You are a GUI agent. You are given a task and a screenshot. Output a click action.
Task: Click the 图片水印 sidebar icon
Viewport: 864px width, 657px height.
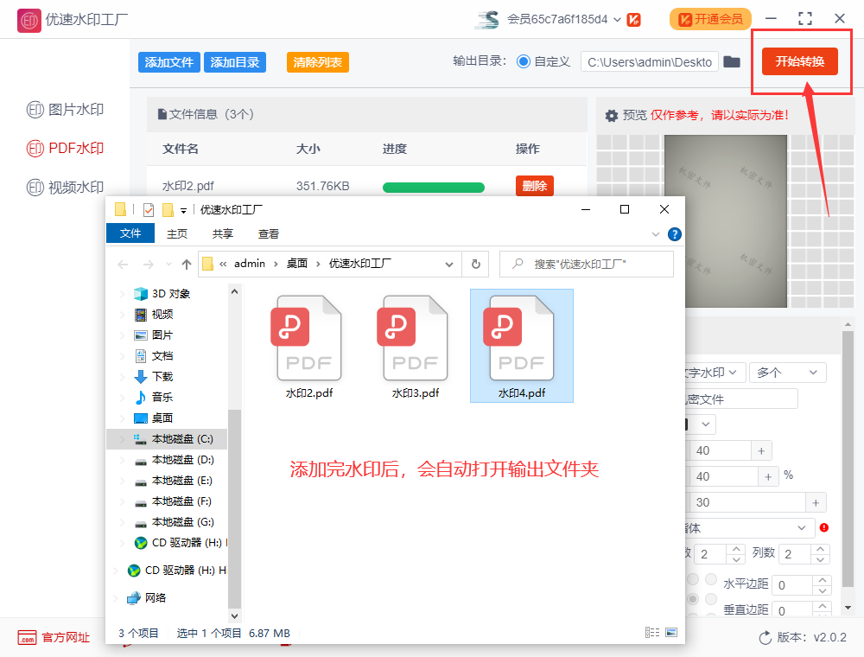(x=35, y=110)
